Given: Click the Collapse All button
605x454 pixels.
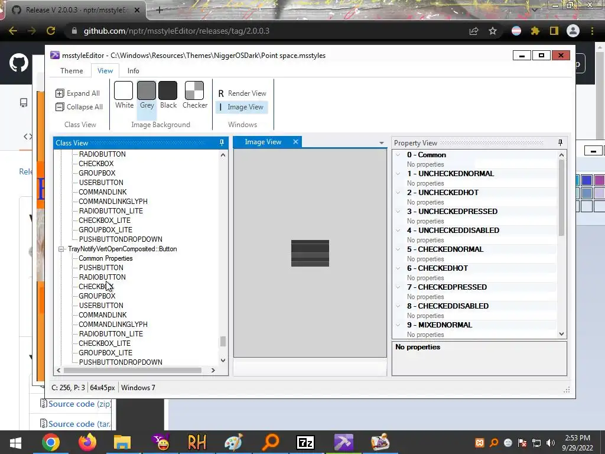Looking at the screenshot, I should tap(79, 106).
